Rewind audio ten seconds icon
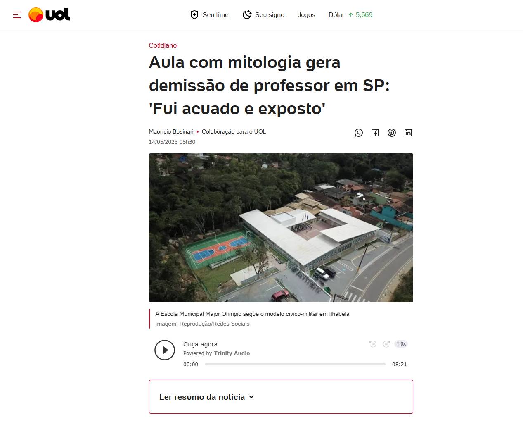The width and height of the screenshot is (523, 422). point(373,344)
